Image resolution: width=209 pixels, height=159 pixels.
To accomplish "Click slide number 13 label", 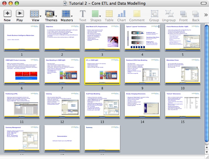I will click(102, 122).
